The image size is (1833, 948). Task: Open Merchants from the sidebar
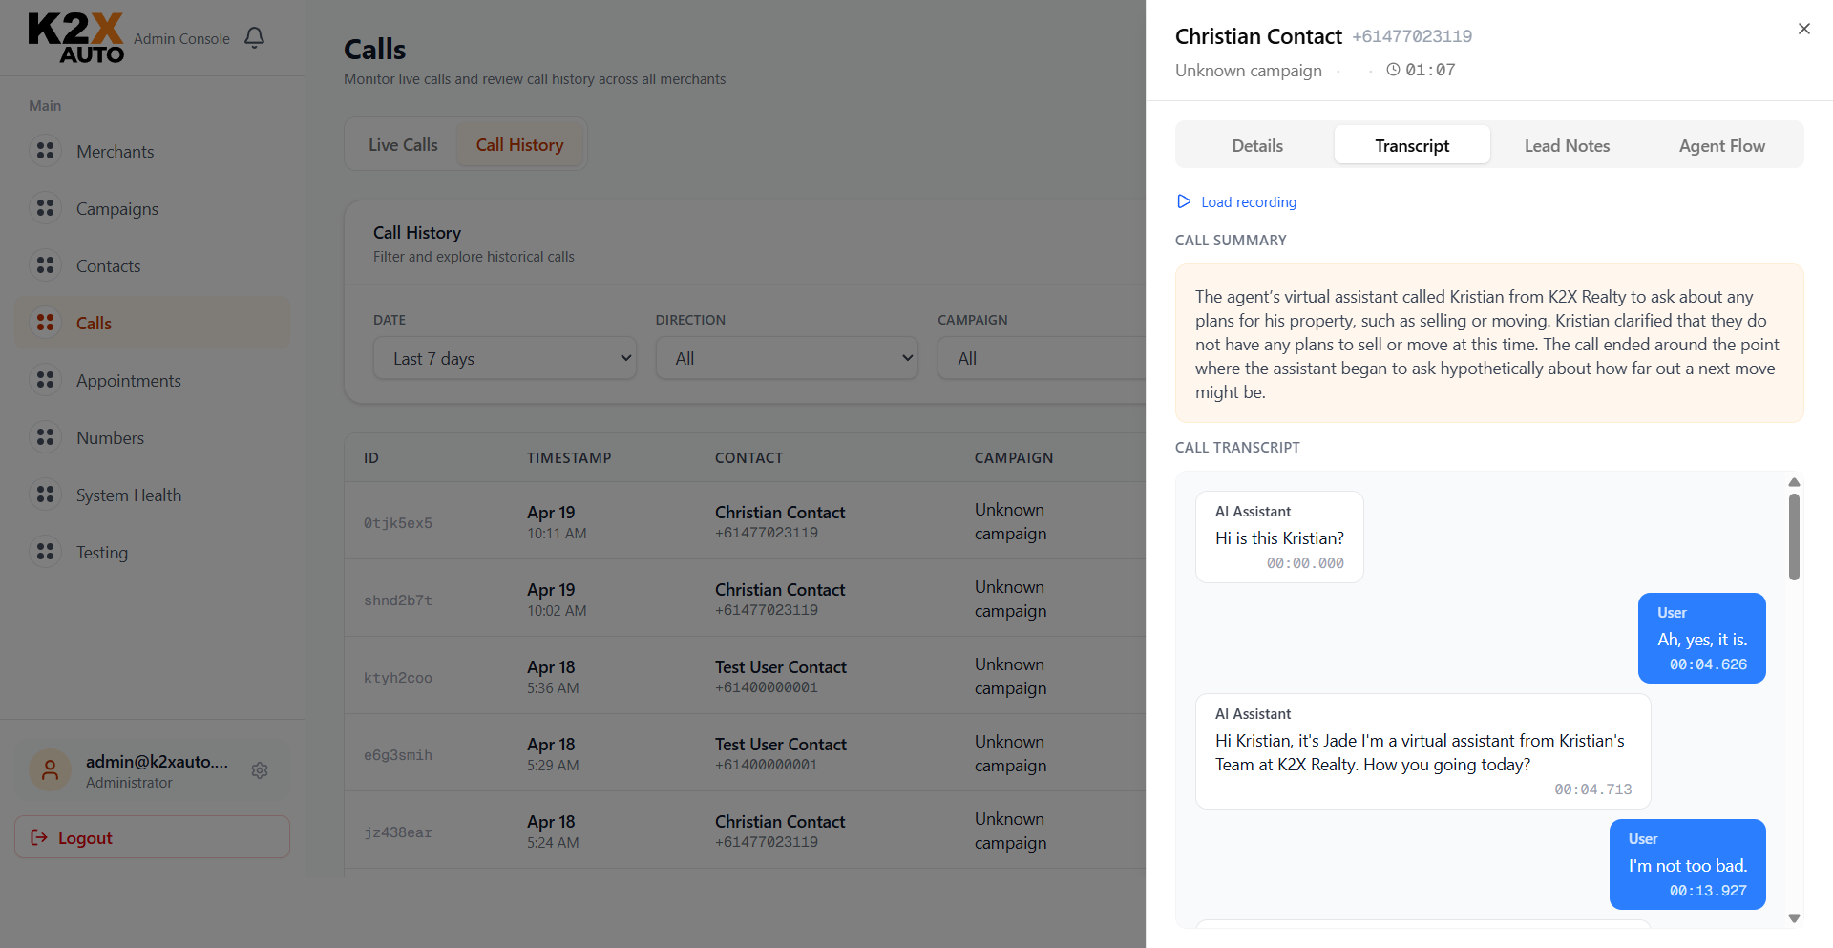115,151
